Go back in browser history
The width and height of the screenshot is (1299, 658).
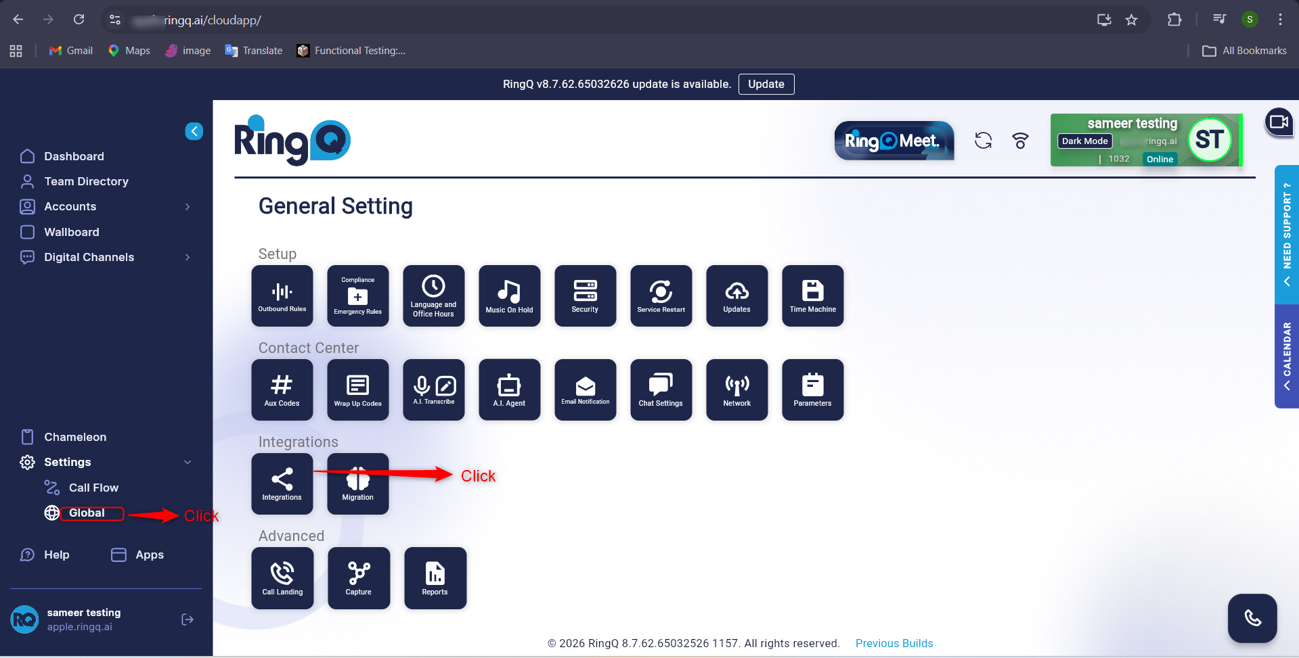click(18, 20)
